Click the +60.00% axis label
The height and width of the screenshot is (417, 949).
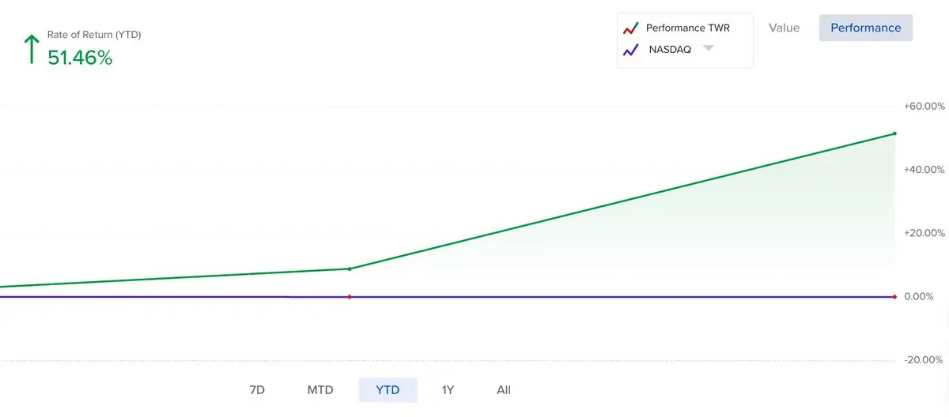pos(924,106)
